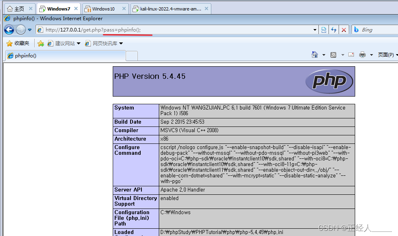Click the red stop loading icon

click(x=344, y=29)
